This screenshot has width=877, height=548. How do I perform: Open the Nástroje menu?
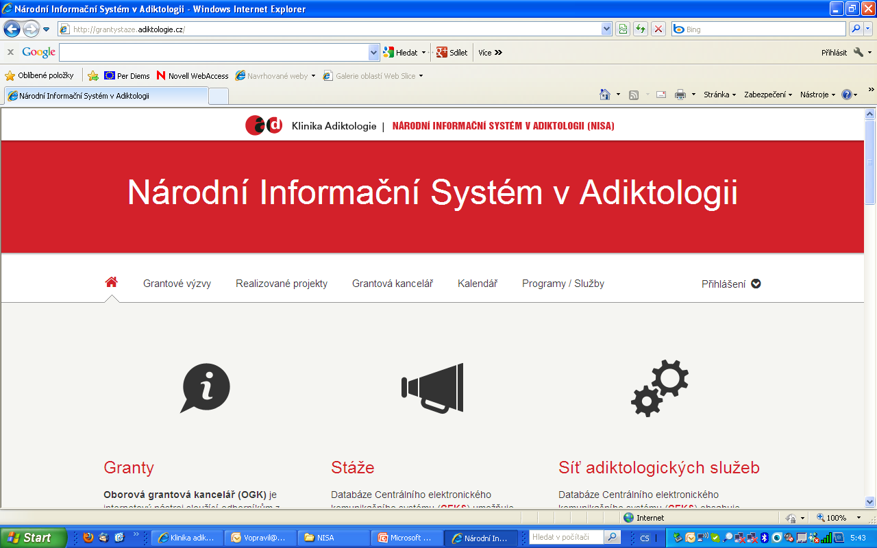coord(817,95)
